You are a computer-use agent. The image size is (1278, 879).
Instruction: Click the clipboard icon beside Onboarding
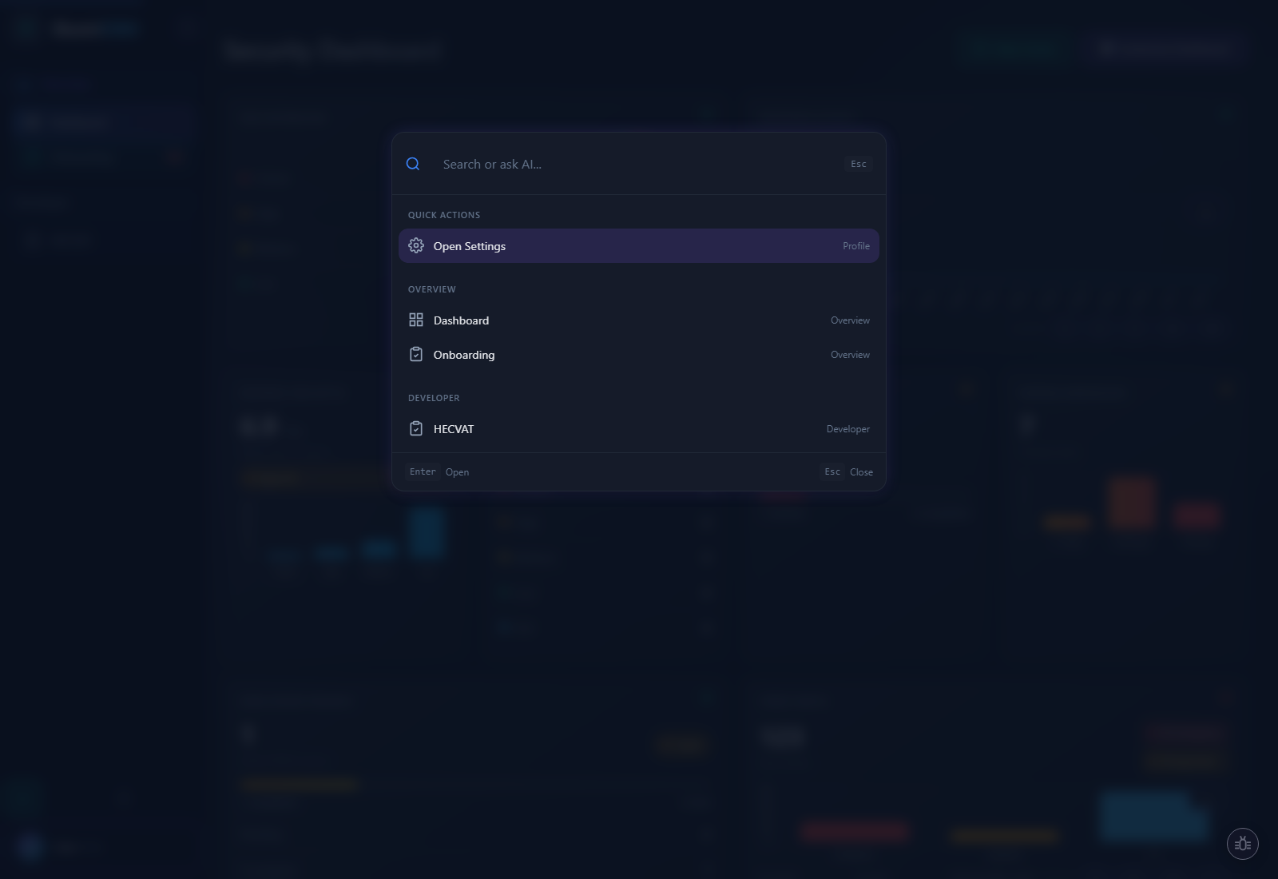(x=416, y=354)
